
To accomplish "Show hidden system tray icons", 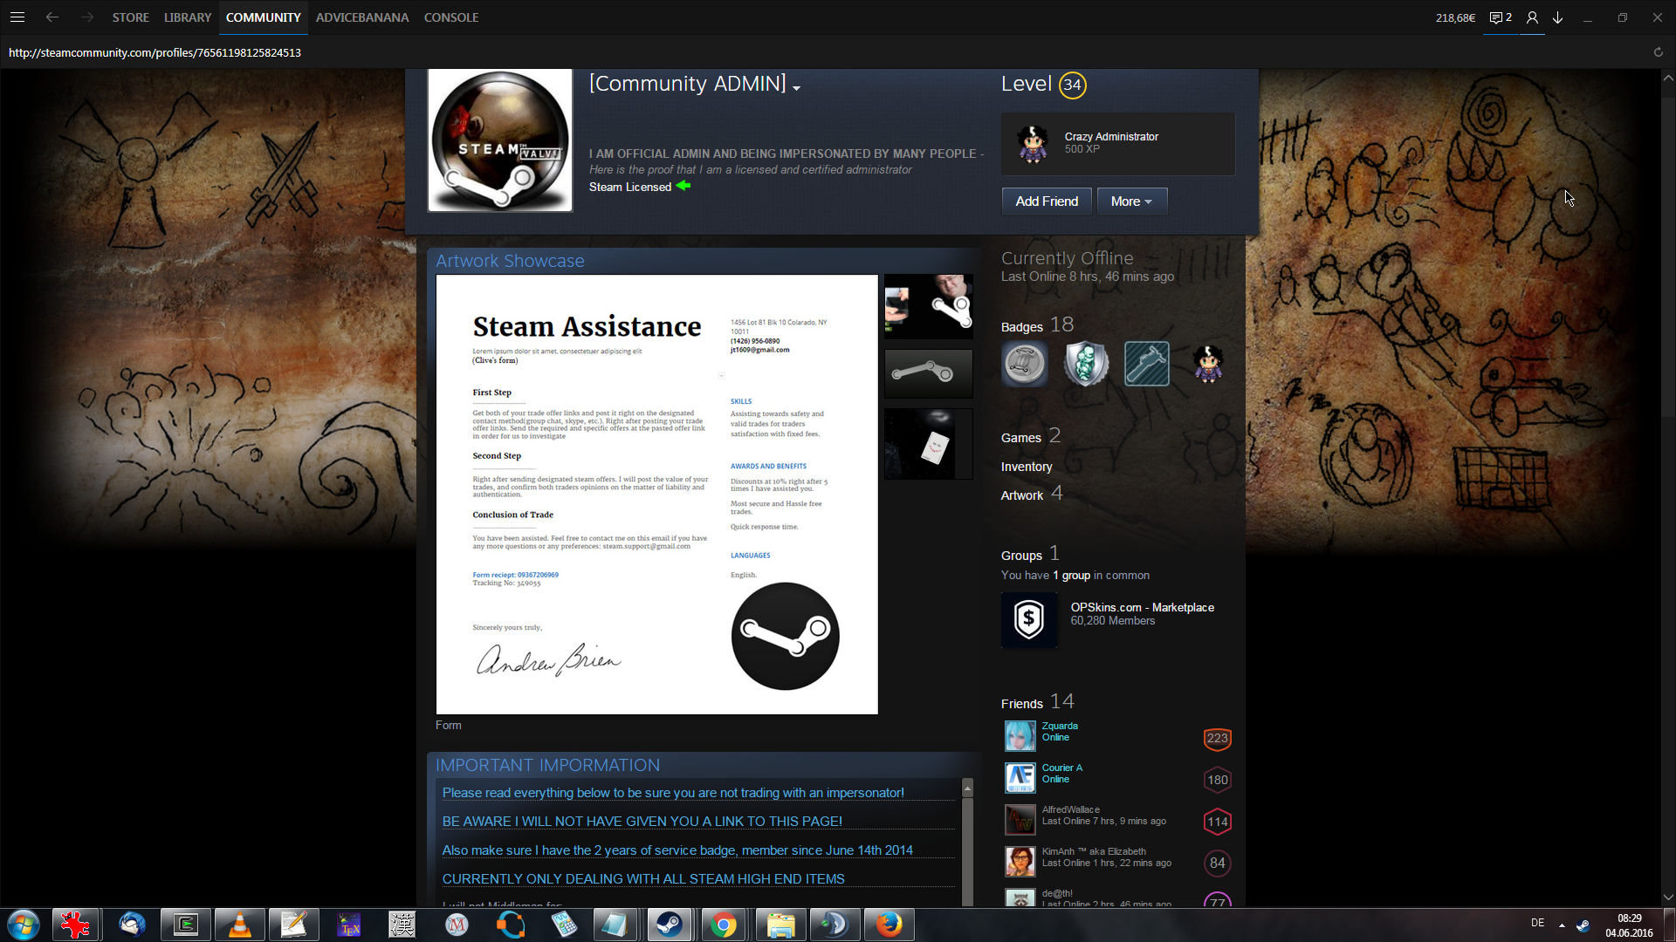I will (x=1562, y=925).
